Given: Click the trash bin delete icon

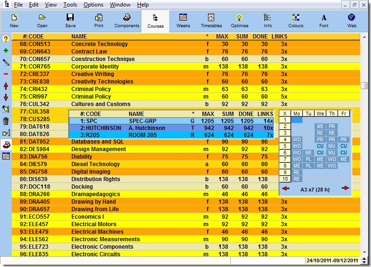Looking at the screenshot, I should click(6, 121).
